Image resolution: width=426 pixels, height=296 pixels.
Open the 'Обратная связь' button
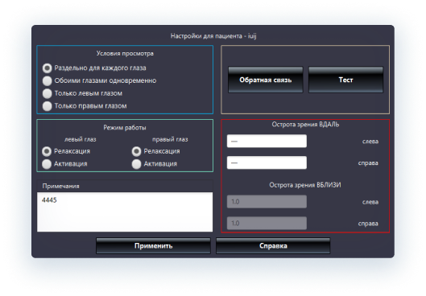point(266,80)
